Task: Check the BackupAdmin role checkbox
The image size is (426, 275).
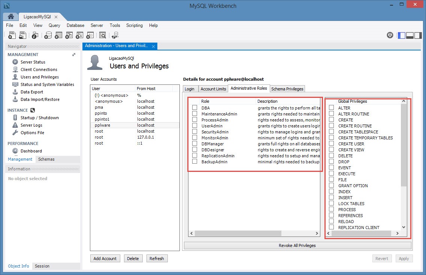Action: 194,162
